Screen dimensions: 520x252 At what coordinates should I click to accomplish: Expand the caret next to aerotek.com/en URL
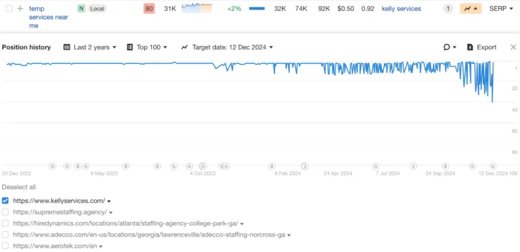(x=100, y=247)
